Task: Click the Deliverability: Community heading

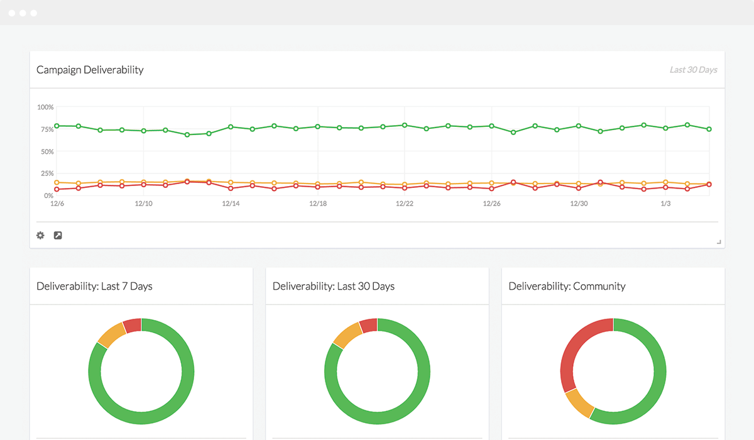Action: pos(567,286)
